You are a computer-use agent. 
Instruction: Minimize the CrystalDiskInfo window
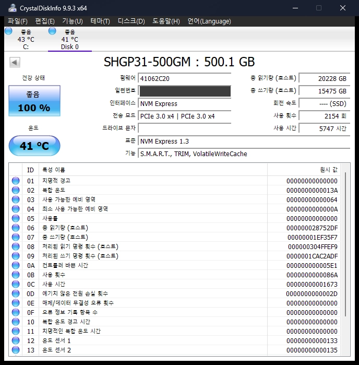(x=295, y=8)
